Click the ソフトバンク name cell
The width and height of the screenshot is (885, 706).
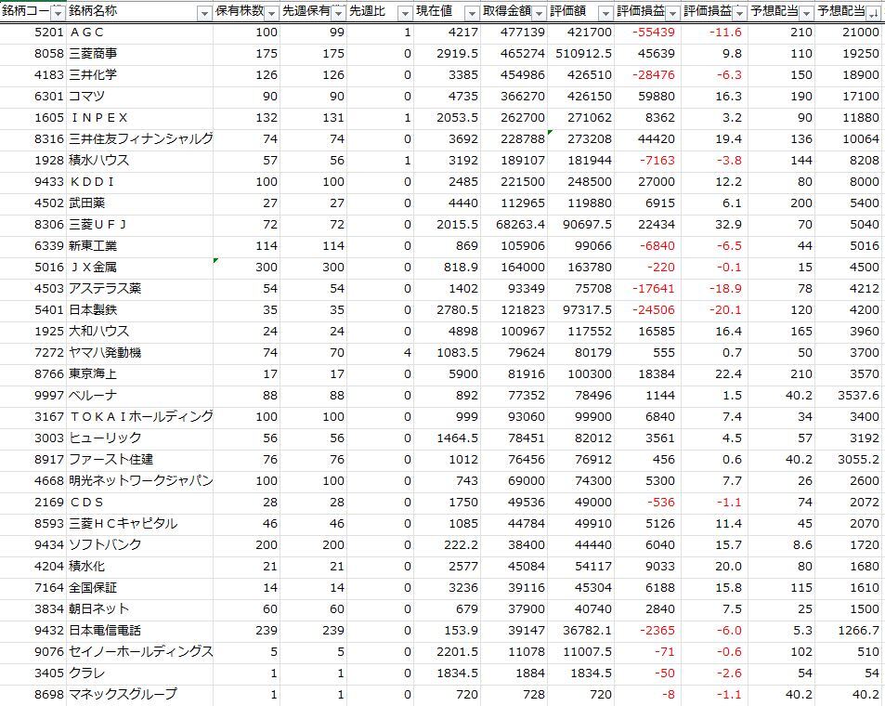click(139, 545)
